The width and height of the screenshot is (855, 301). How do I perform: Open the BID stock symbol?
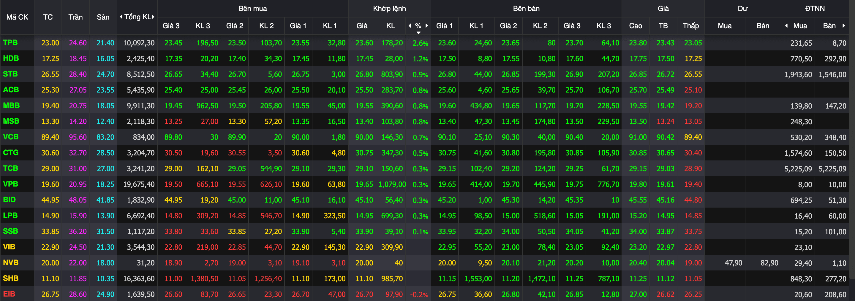[9, 200]
